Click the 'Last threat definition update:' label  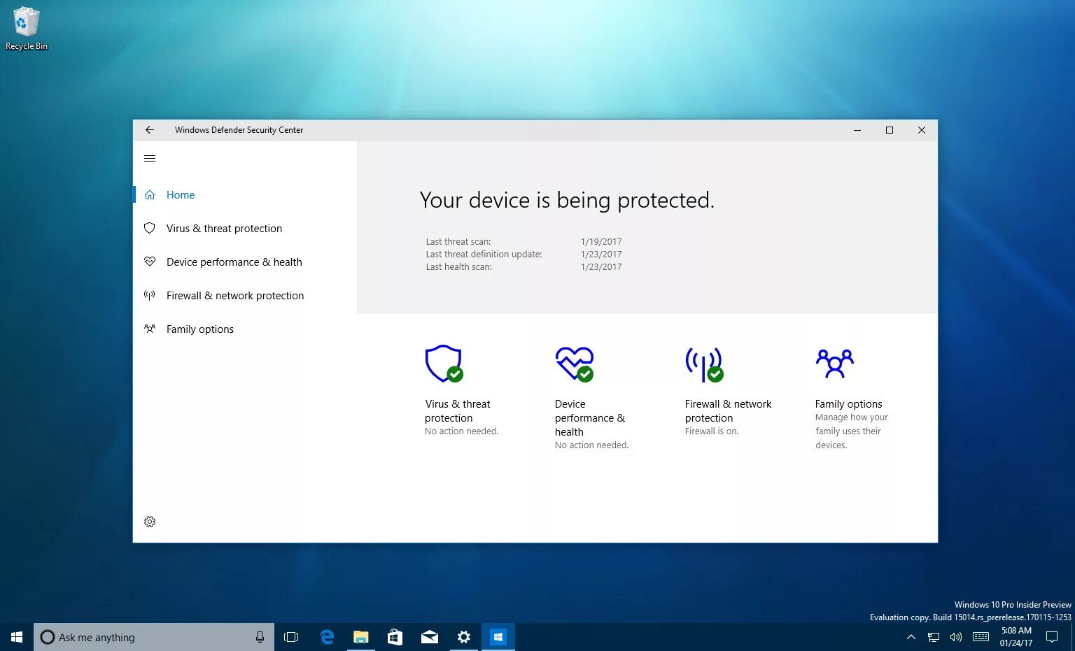pos(484,255)
